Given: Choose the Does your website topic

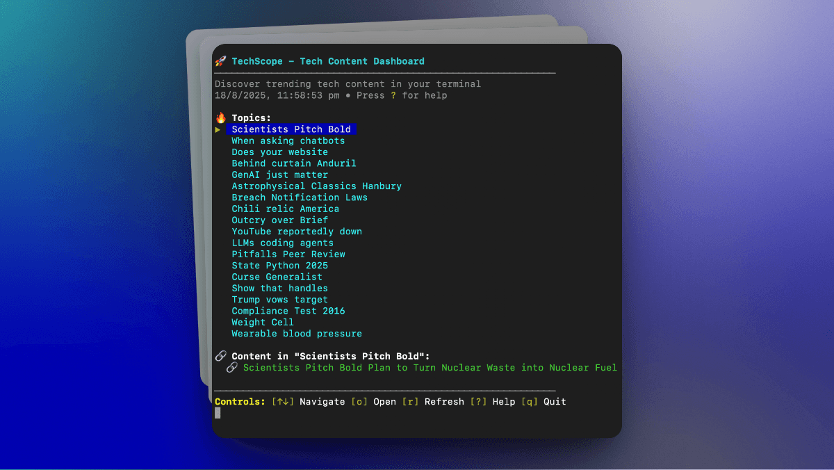Looking at the screenshot, I should coord(279,152).
